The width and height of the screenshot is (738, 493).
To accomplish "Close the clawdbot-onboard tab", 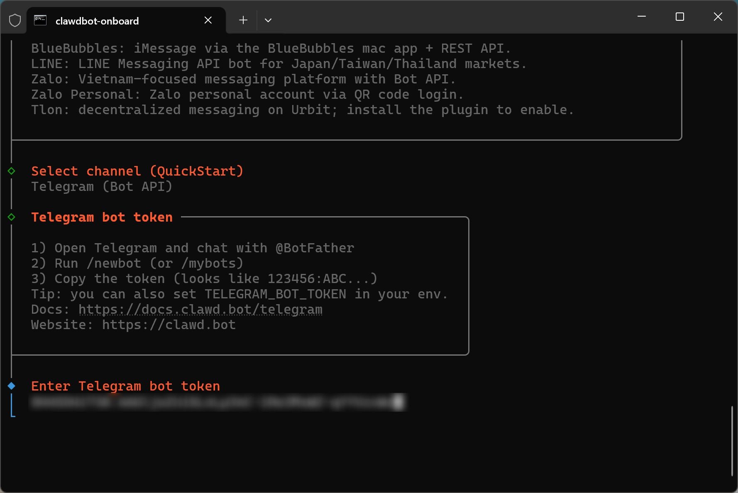I will click(x=208, y=20).
